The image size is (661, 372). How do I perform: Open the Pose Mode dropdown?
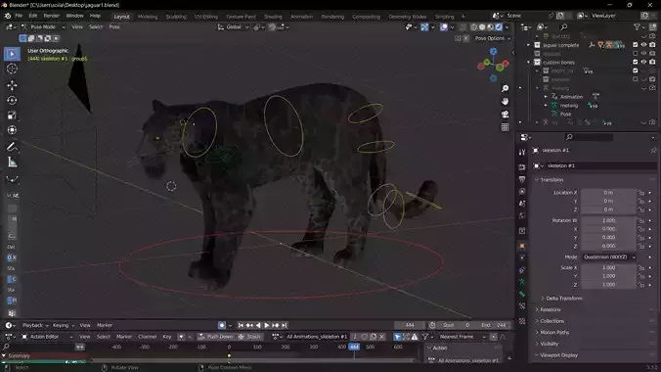43,27
